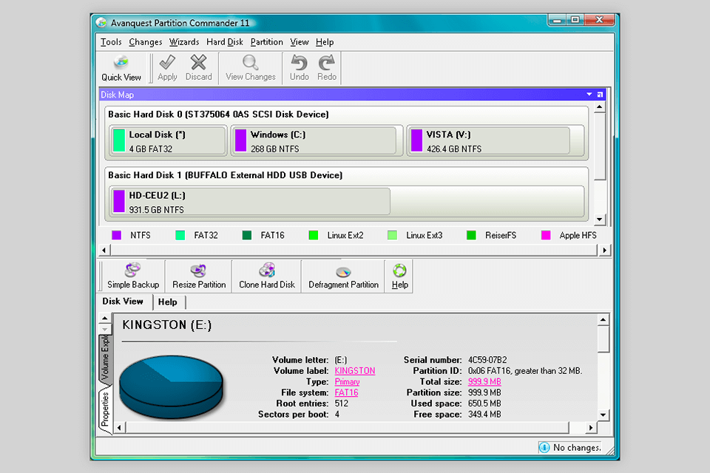Click the ReiserFS legend swatch
Image resolution: width=710 pixels, height=473 pixels.
[471, 235]
